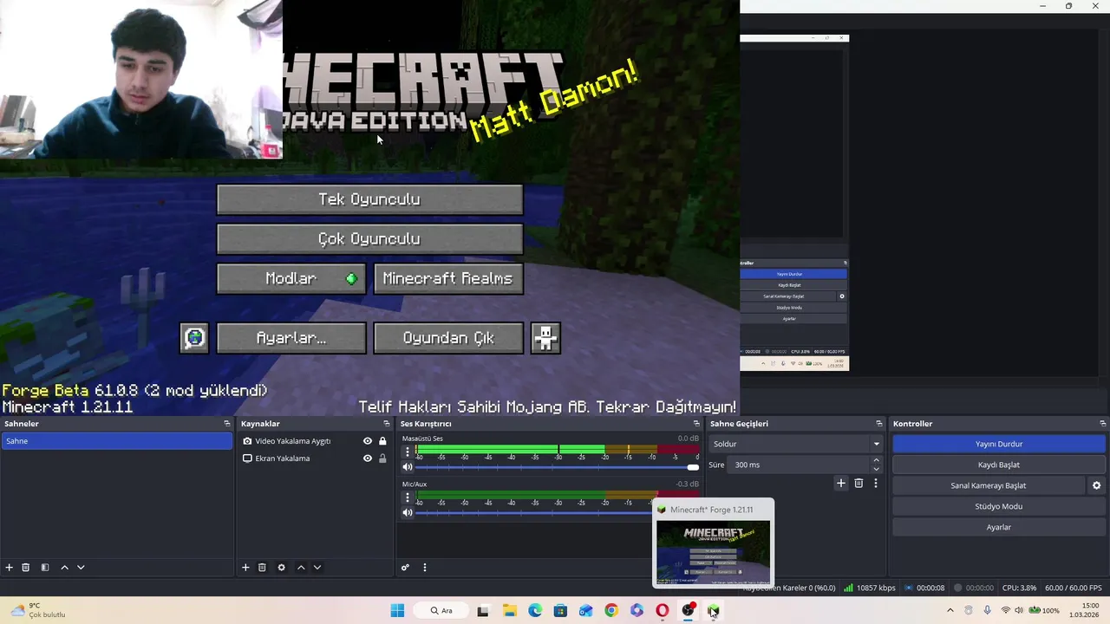Open Masaüstü Ses three-dot options menu
The height and width of the screenshot is (624, 1110).
pyautogui.click(x=408, y=452)
